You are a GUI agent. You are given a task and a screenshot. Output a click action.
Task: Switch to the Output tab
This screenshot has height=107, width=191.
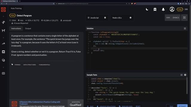coord(28,29)
